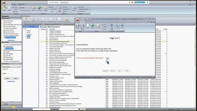197x111 pixels.
Task: Click Copy in the answer window Actions group
Action: pos(104,27)
